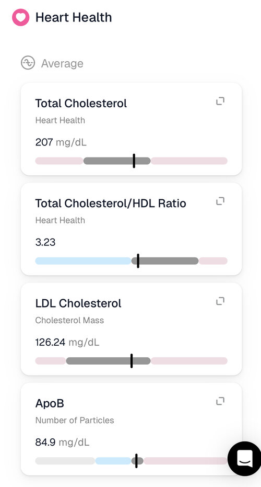Screen dimensions: 261x487
Task: Expand the Total Cholesterol/HDL Ratio card
Action: point(220,201)
